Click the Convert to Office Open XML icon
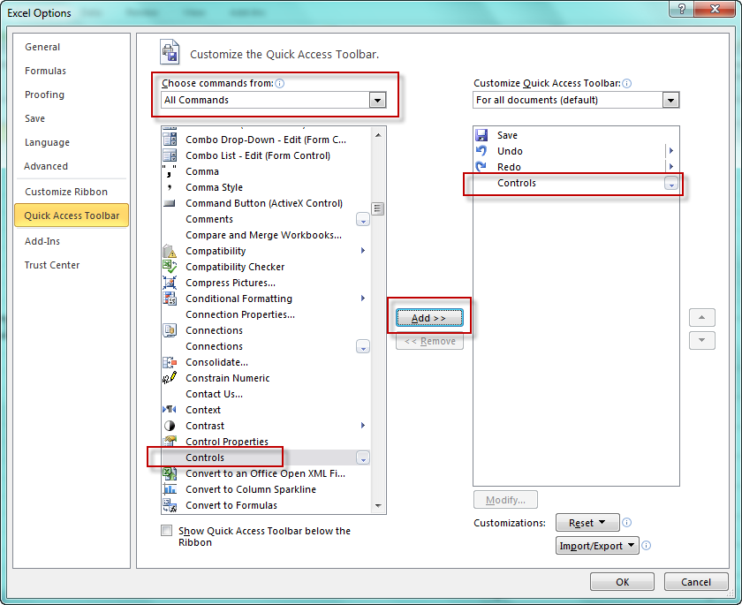This screenshot has width=742, height=605. pyautogui.click(x=170, y=473)
